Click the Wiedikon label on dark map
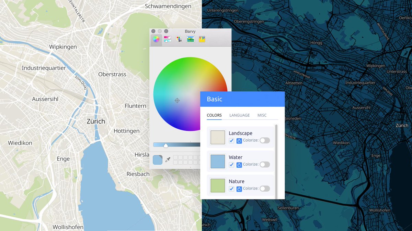Screen dimensions: 412x231 [341, 143]
